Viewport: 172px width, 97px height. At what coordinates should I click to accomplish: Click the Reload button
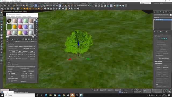point(10,69)
